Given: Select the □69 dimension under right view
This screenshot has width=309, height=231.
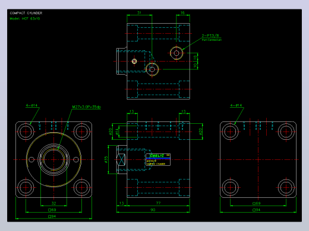Looking at the screenshot, I should pyautogui.click(x=257, y=203).
